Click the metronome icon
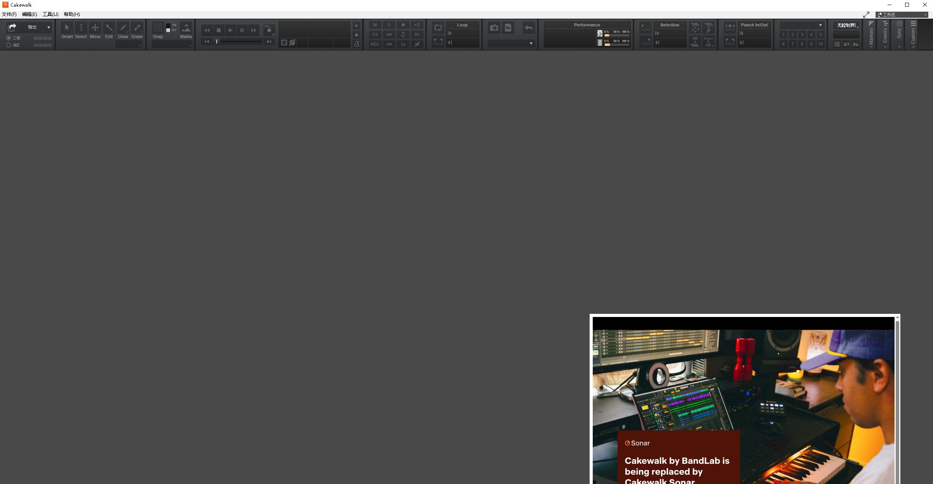The height and width of the screenshot is (484, 933). pyautogui.click(x=357, y=44)
